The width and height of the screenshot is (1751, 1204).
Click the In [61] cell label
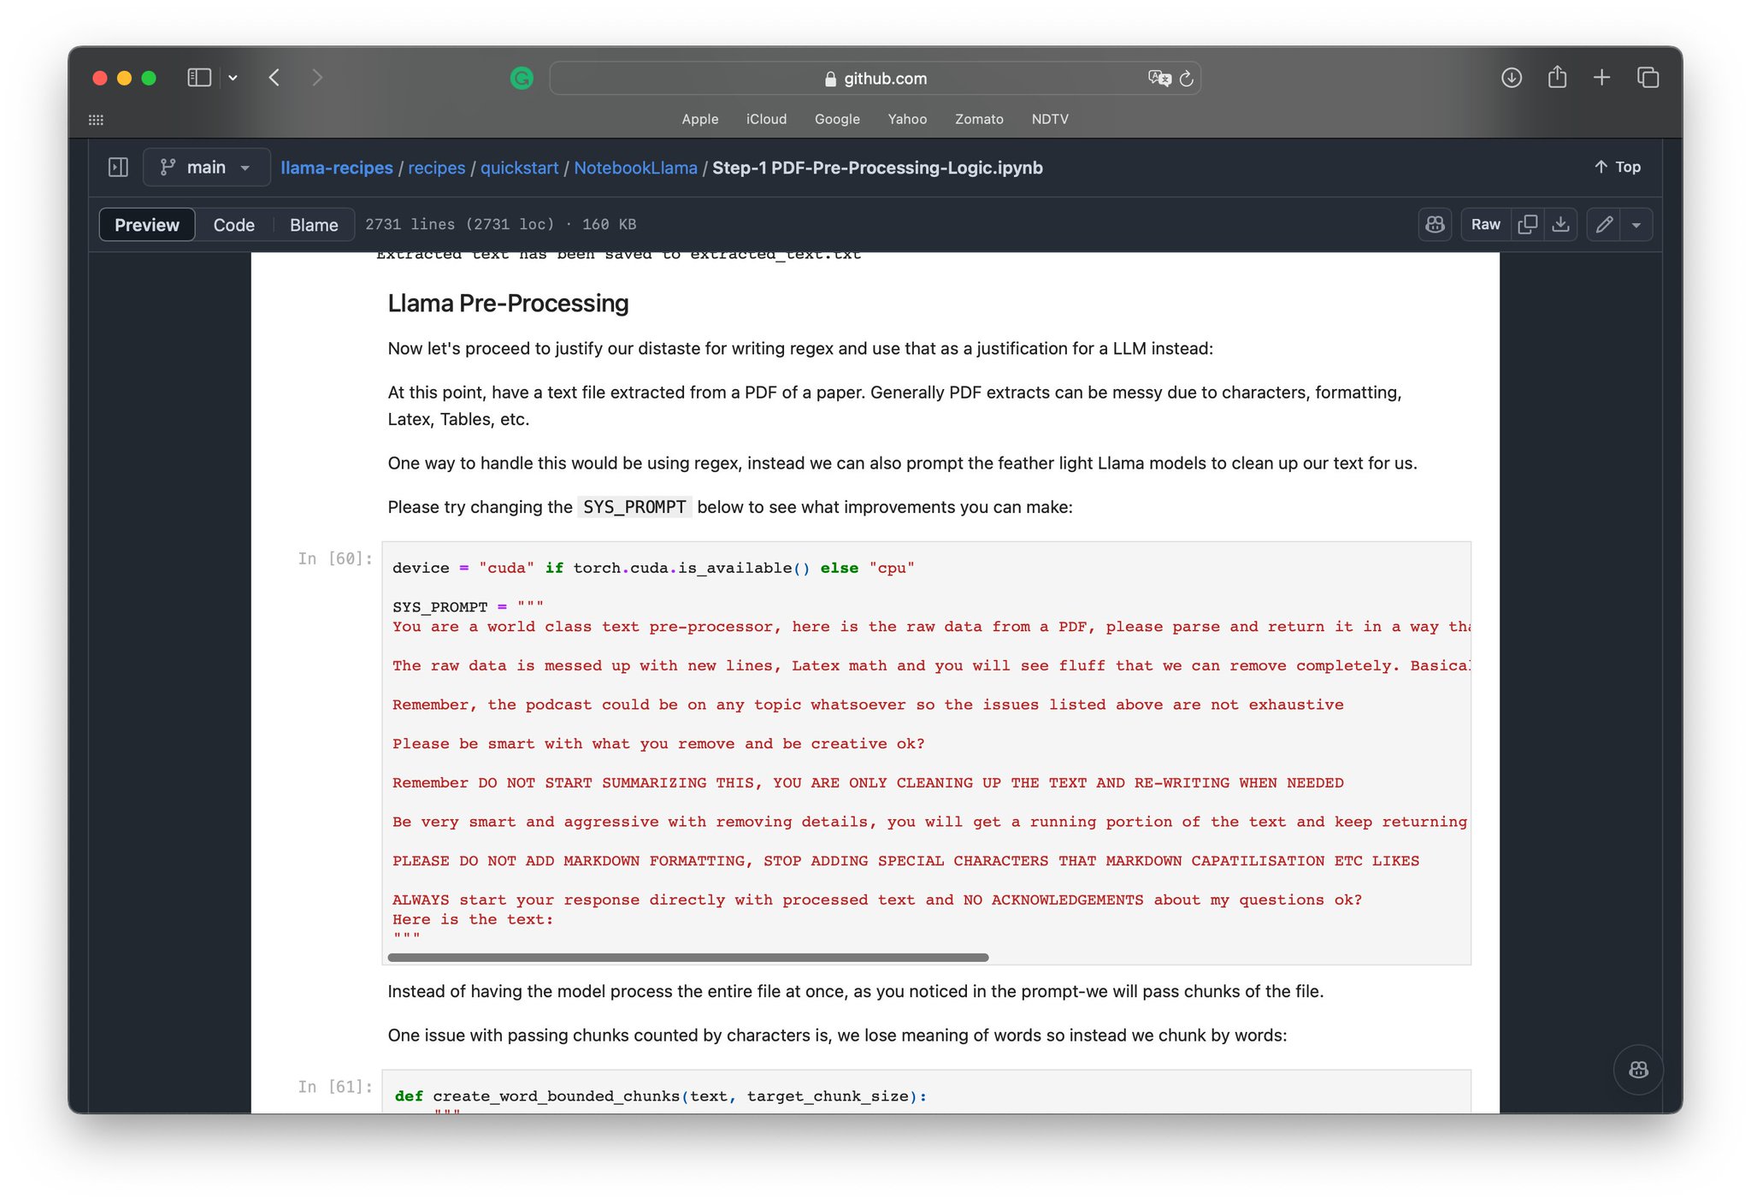(x=335, y=1087)
